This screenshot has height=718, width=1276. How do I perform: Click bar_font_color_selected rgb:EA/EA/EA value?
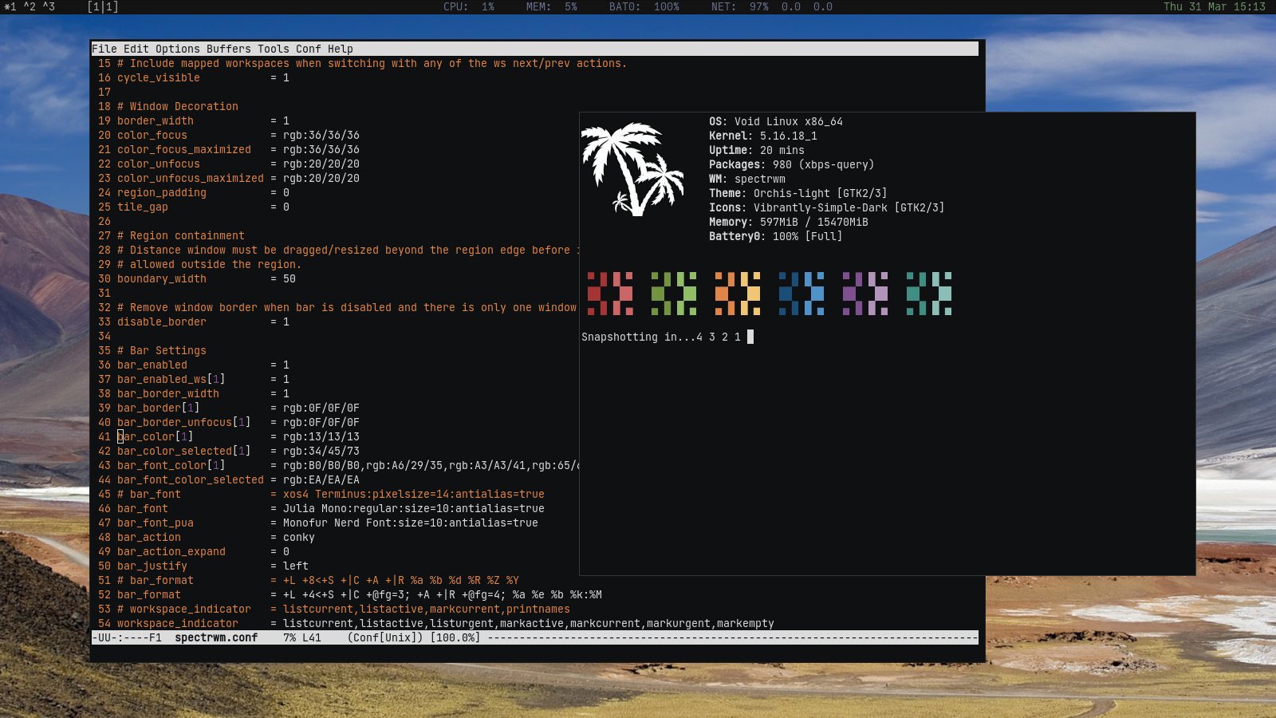pos(321,479)
